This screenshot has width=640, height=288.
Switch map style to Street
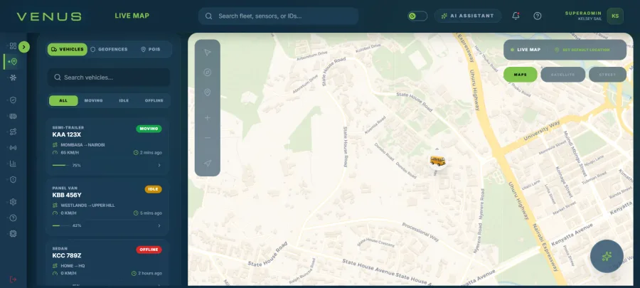point(607,75)
